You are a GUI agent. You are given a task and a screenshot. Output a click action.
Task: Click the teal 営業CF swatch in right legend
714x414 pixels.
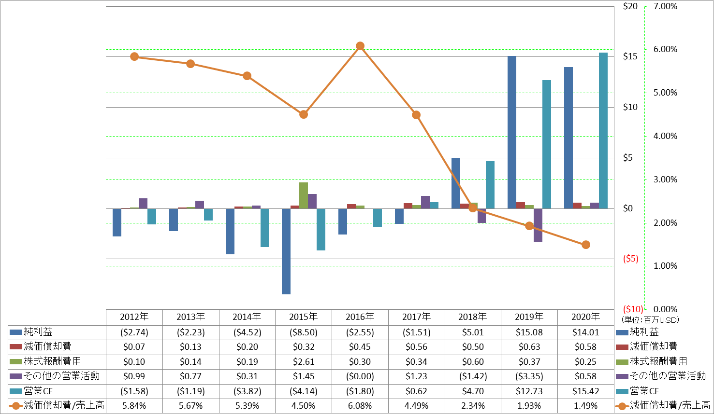(622, 391)
